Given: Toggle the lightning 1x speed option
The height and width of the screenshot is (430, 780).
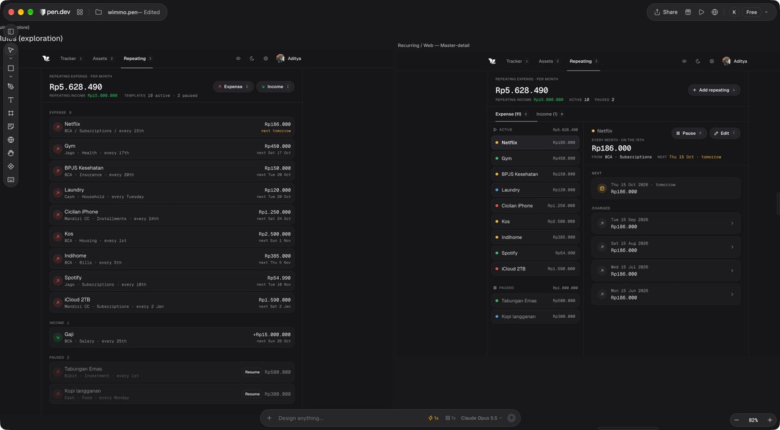Looking at the screenshot, I should click(434, 418).
